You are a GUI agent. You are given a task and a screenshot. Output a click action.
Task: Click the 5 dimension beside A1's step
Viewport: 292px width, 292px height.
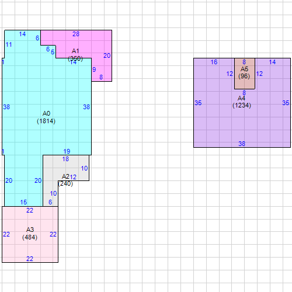point(53,52)
